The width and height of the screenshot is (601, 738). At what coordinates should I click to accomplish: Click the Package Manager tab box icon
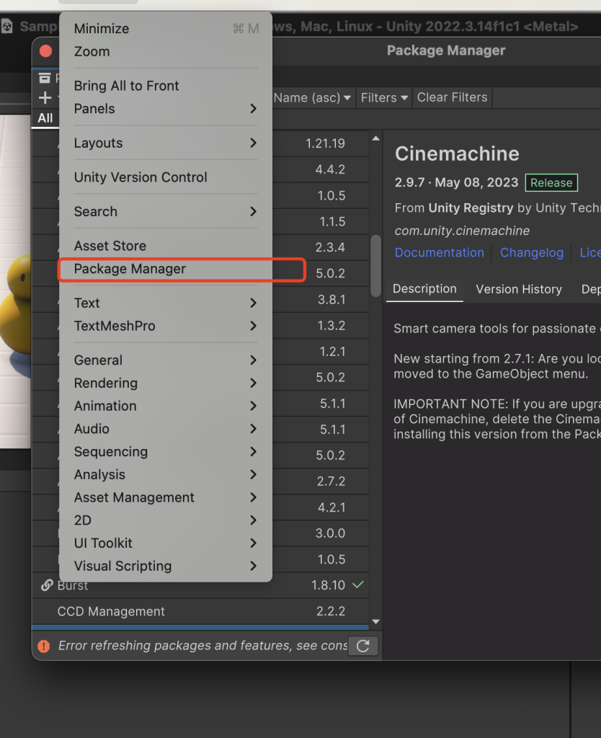pyautogui.click(x=45, y=78)
